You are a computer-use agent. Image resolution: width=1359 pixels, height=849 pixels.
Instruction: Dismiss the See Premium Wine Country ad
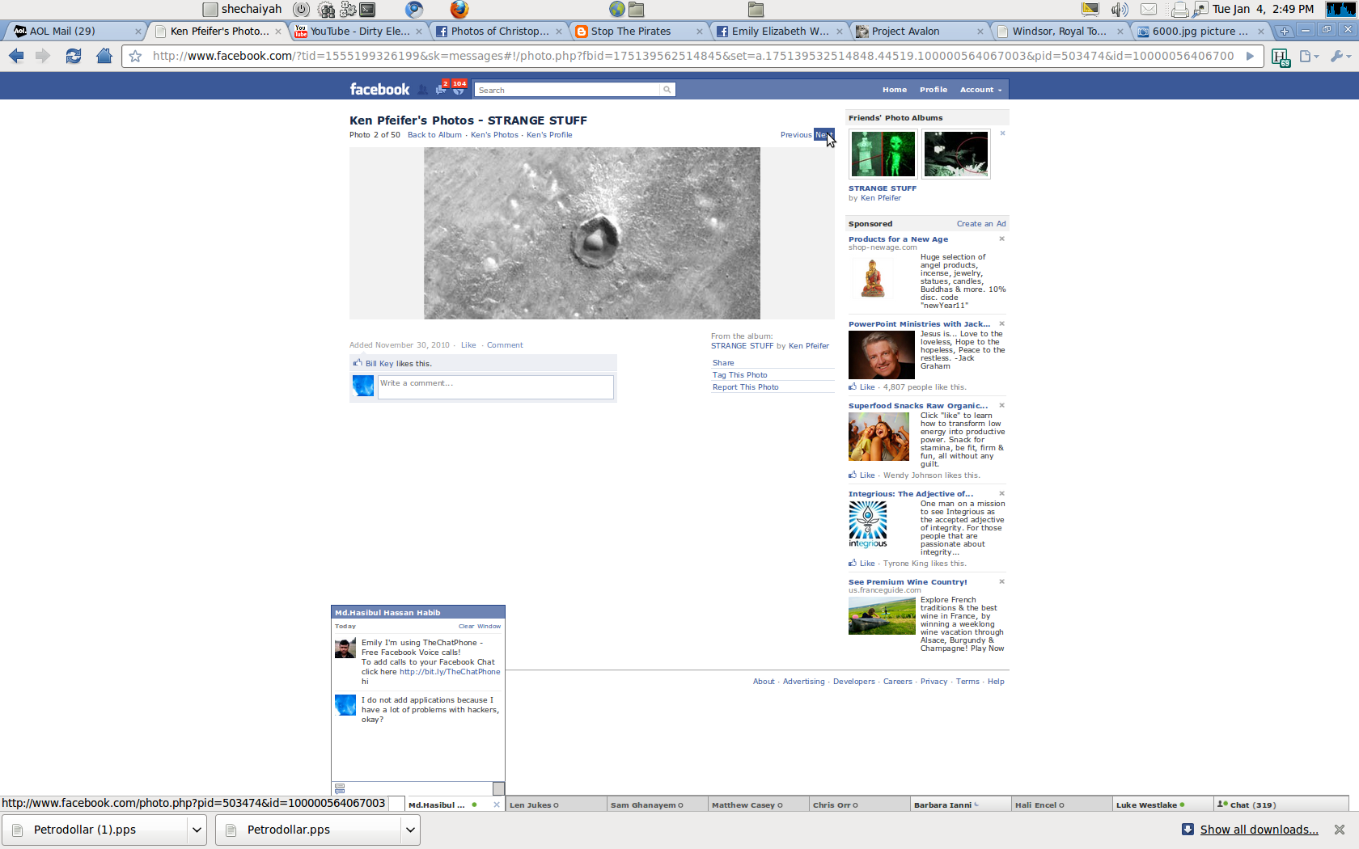point(1001,581)
